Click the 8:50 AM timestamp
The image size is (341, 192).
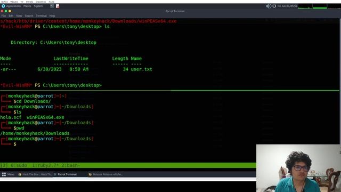click(x=79, y=69)
